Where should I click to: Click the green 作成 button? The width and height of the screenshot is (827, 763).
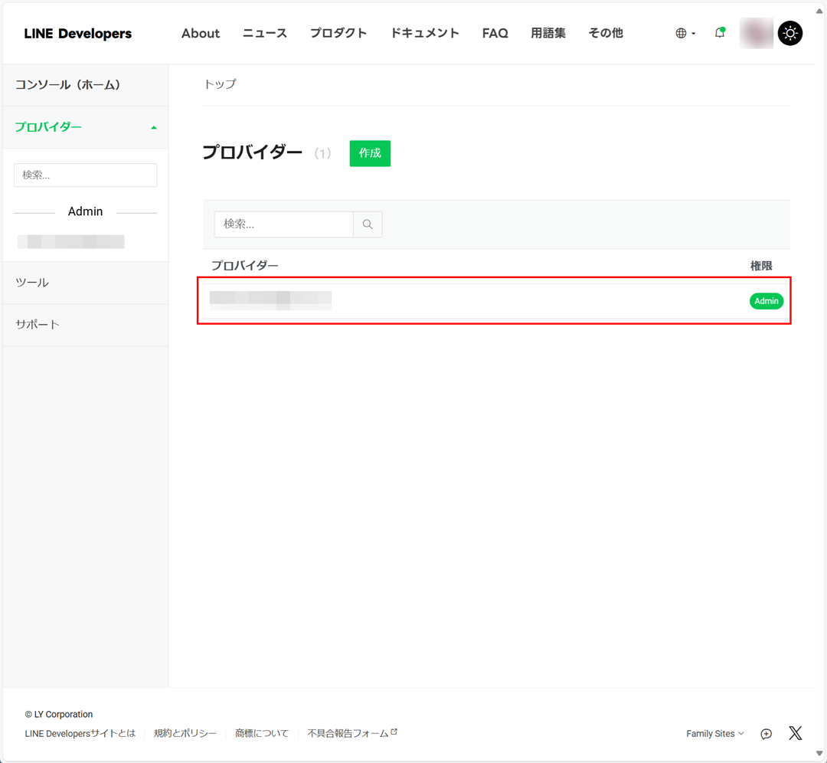click(370, 153)
